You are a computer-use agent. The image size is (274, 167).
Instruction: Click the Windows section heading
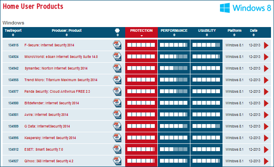click(13, 23)
